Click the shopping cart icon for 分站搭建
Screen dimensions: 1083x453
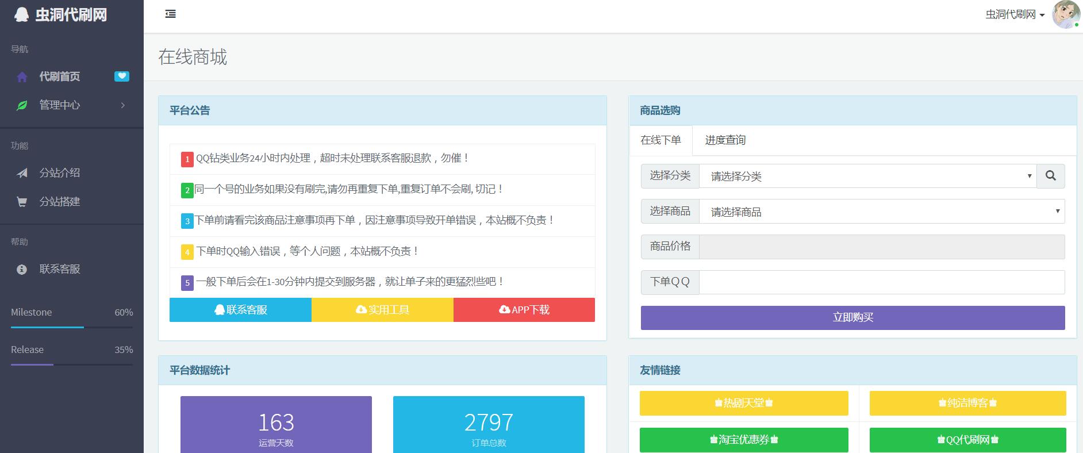pyautogui.click(x=22, y=202)
